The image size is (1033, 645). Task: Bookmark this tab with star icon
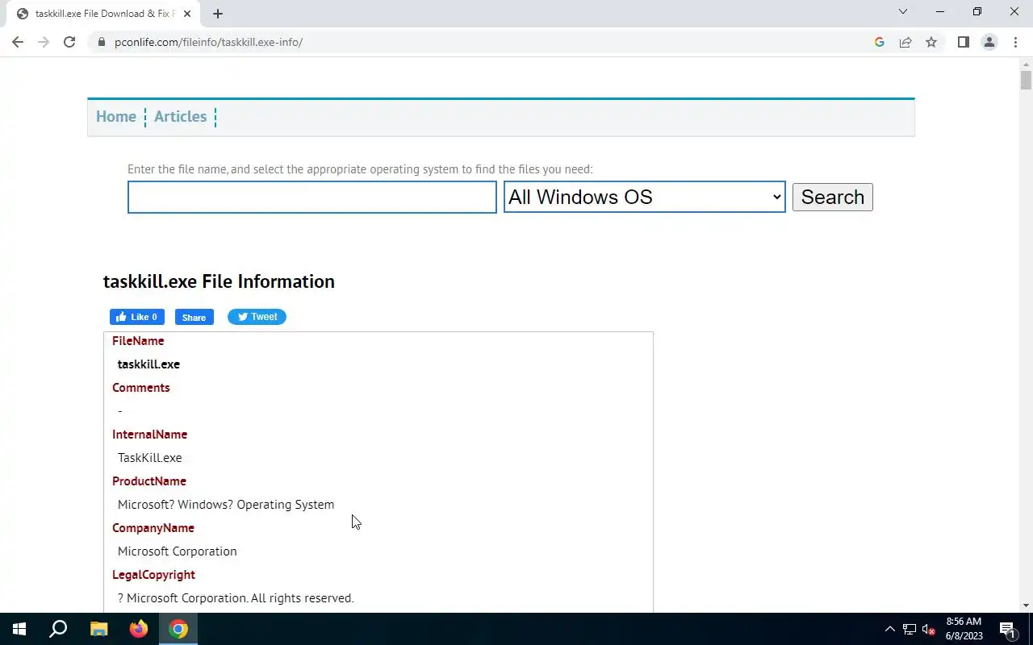point(931,42)
